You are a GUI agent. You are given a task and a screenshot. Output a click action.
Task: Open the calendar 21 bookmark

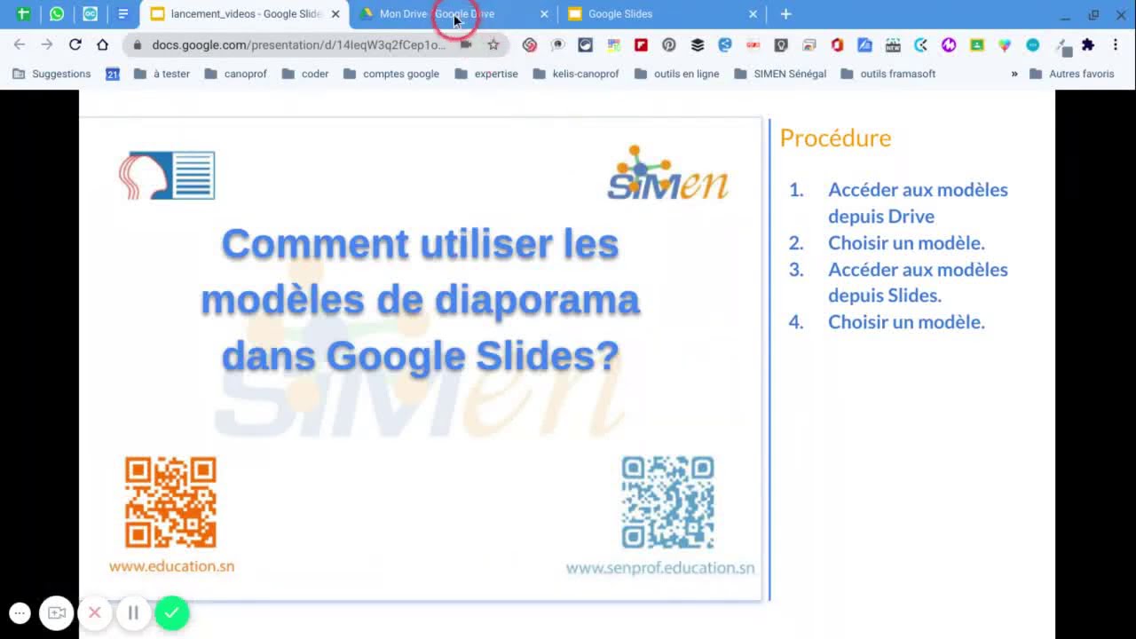(x=113, y=74)
